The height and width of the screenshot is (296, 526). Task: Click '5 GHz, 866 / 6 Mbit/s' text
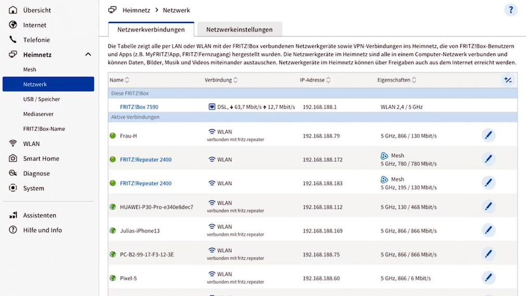[x=406, y=278]
